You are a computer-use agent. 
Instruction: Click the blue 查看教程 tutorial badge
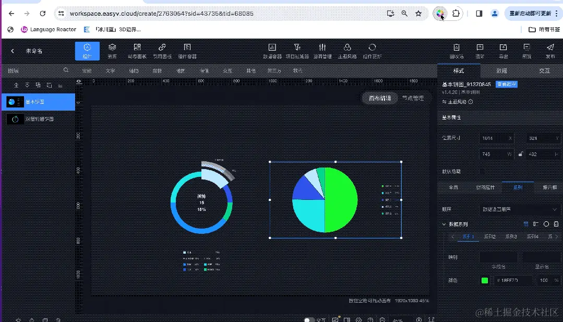coord(507,84)
